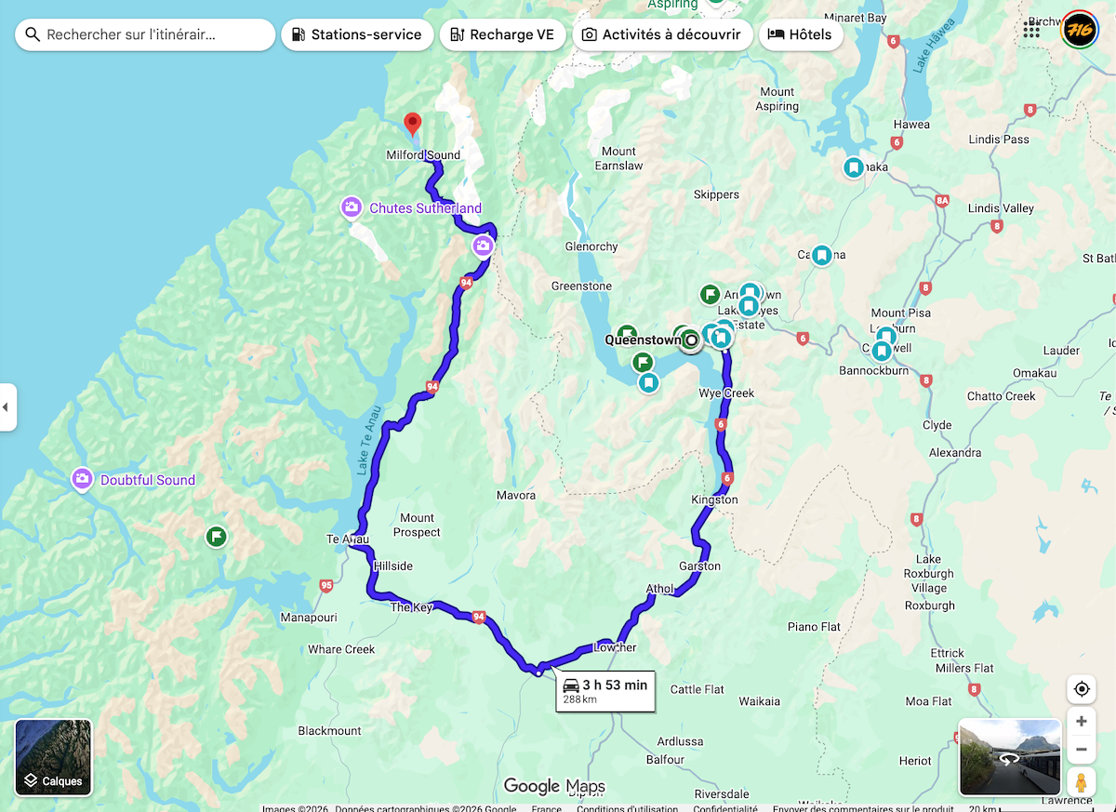Expand the collapsed side panel arrow
Screen dimensions: 1116x812
point(7,406)
